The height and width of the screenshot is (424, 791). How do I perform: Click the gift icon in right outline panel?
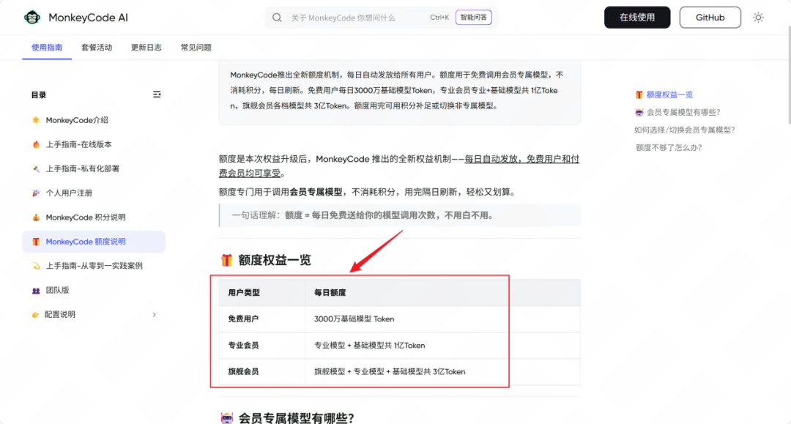pyautogui.click(x=639, y=94)
